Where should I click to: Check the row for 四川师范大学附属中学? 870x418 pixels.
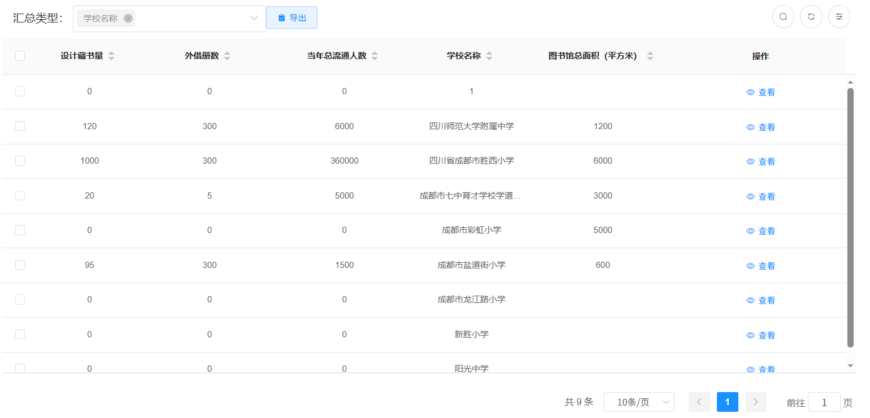tap(20, 126)
